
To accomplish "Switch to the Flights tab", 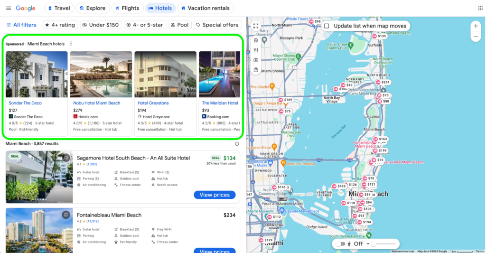I will pos(127,8).
